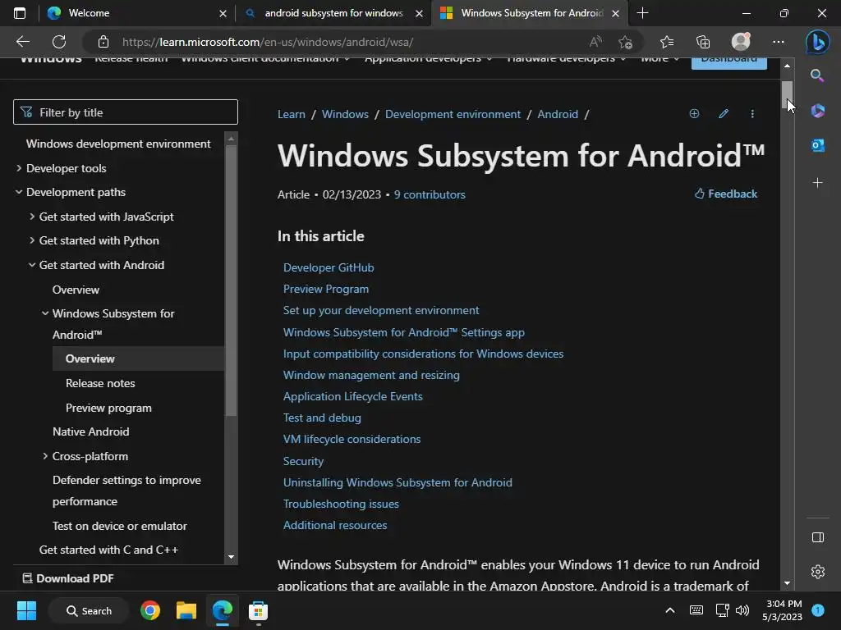The width and height of the screenshot is (841, 630).
Task: Open the Favorites list icon
Action: click(667, 42)
